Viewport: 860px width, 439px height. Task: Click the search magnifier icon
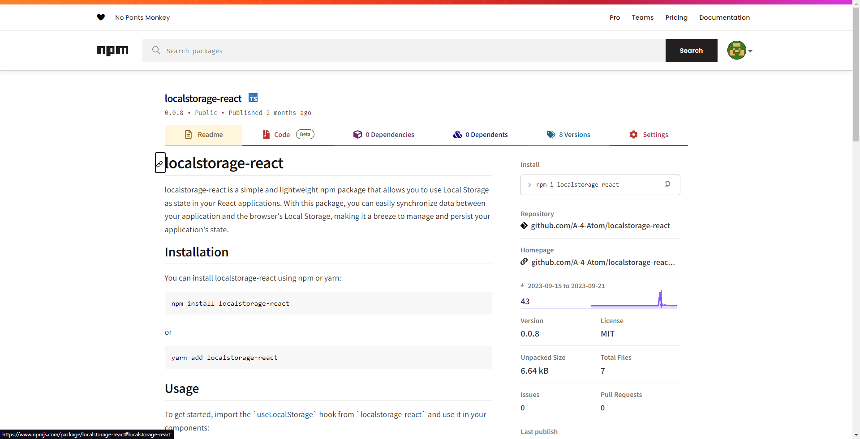click(156, 50)
